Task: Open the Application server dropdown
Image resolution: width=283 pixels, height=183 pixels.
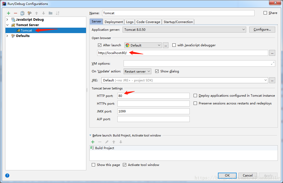Action: pyautogui.click(x=184, y=29)
